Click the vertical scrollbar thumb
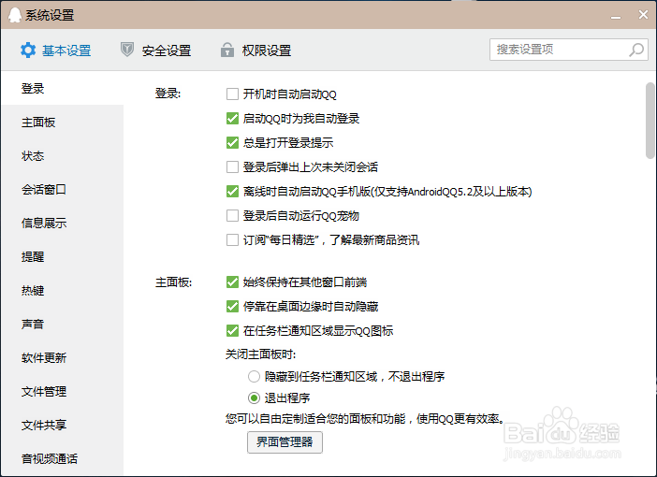 650,121
